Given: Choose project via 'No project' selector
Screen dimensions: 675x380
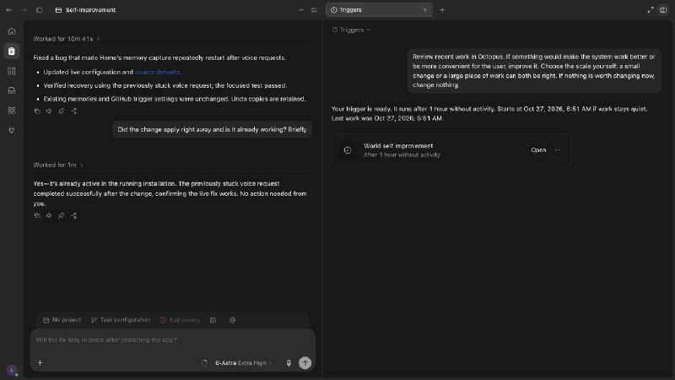Looking at the screenshot, I should tap(62, 320).
